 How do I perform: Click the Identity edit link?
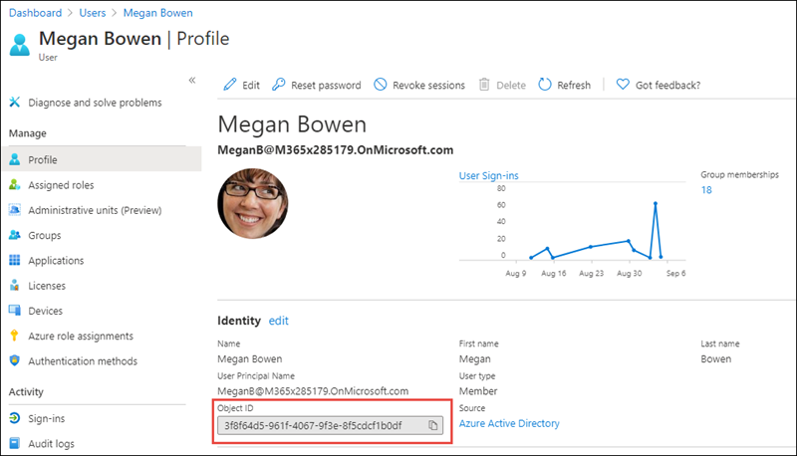click(279, 321)
